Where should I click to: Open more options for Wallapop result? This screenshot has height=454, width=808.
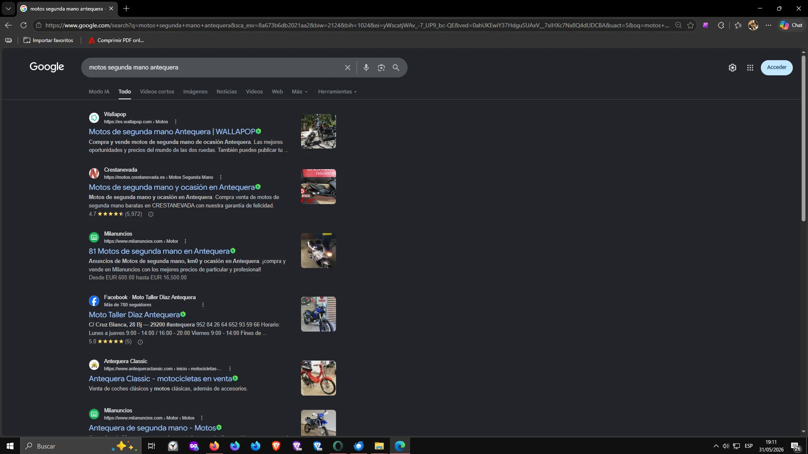[176, 122]
